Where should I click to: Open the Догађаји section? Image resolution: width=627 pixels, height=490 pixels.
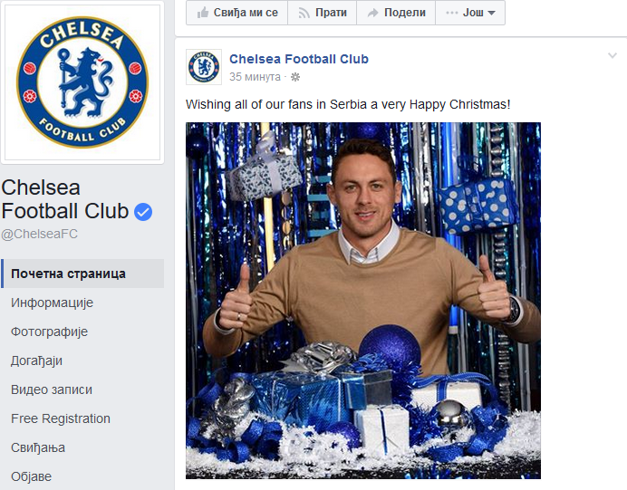click(x=37, y=360)
